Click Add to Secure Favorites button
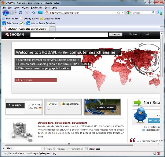165x157 pixels. (41, 23)
